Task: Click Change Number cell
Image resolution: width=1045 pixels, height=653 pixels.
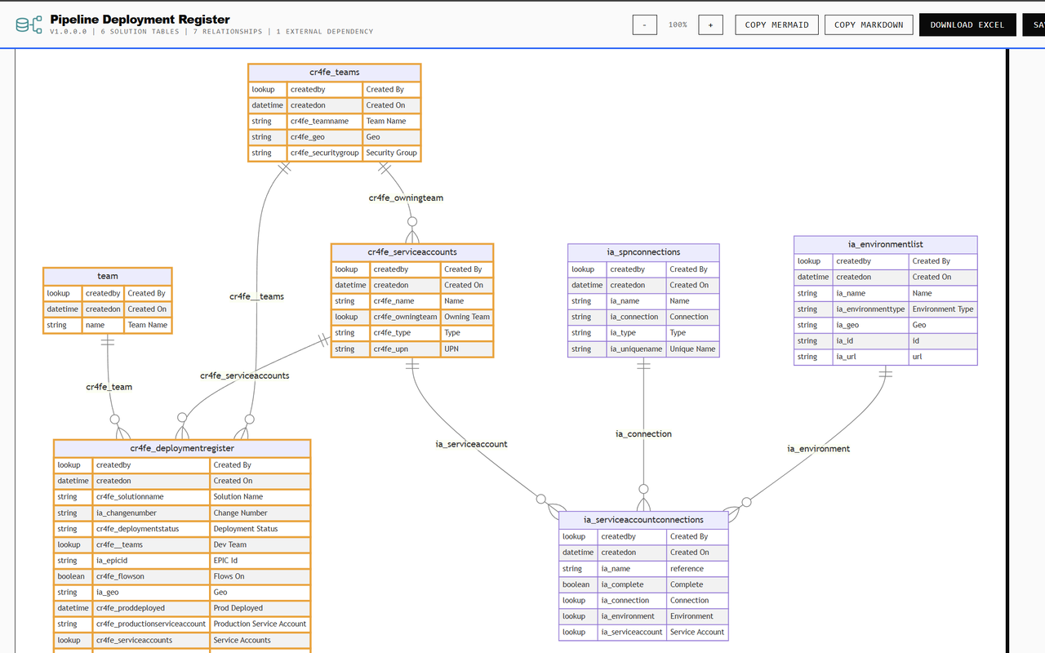Action: point(260,513)
